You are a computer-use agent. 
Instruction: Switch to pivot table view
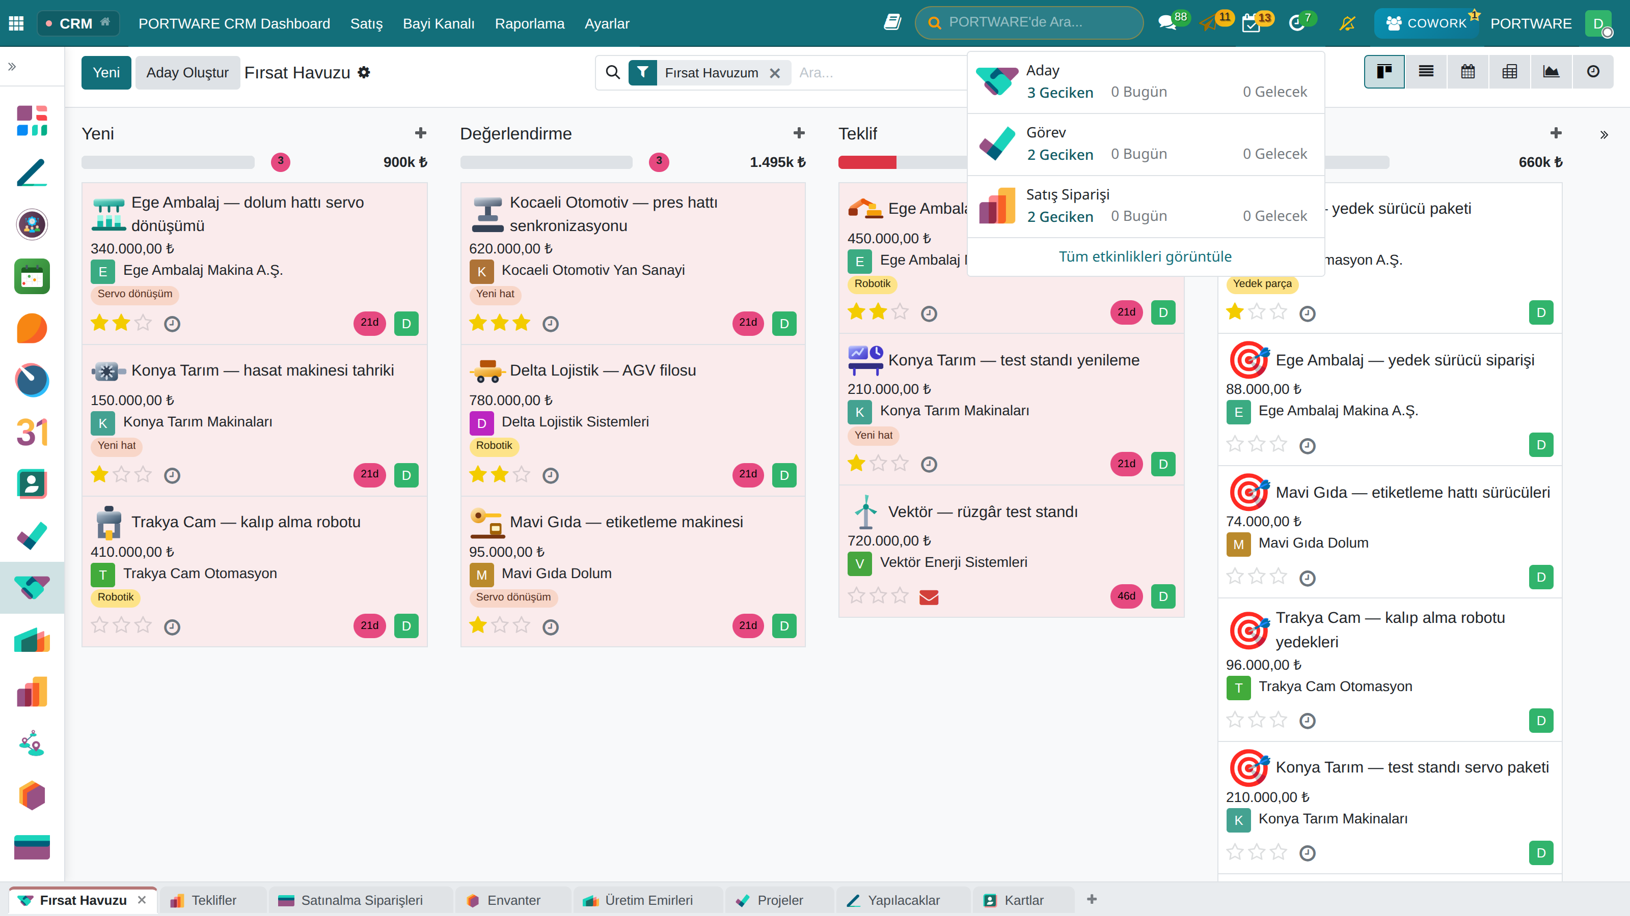tap(1509, 71)
